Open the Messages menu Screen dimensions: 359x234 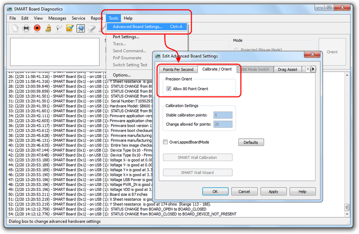tap(57, 18)
